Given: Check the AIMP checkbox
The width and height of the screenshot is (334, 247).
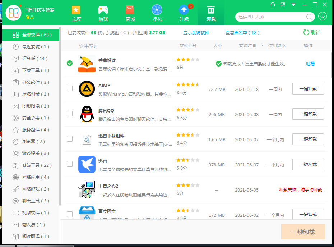Looking at the screenshot, I should [70, 88].
